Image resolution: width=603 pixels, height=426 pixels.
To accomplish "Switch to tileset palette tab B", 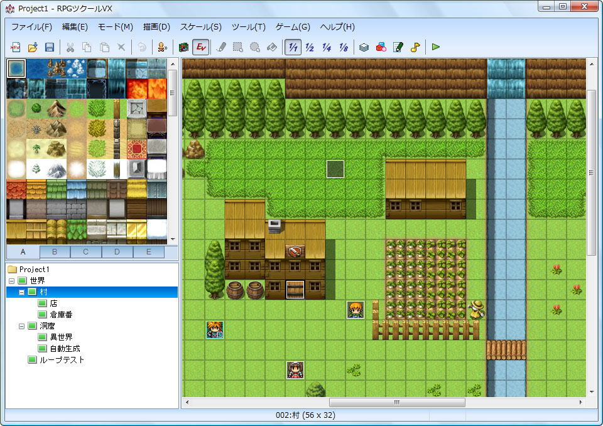I will click(x=54, y=251).
